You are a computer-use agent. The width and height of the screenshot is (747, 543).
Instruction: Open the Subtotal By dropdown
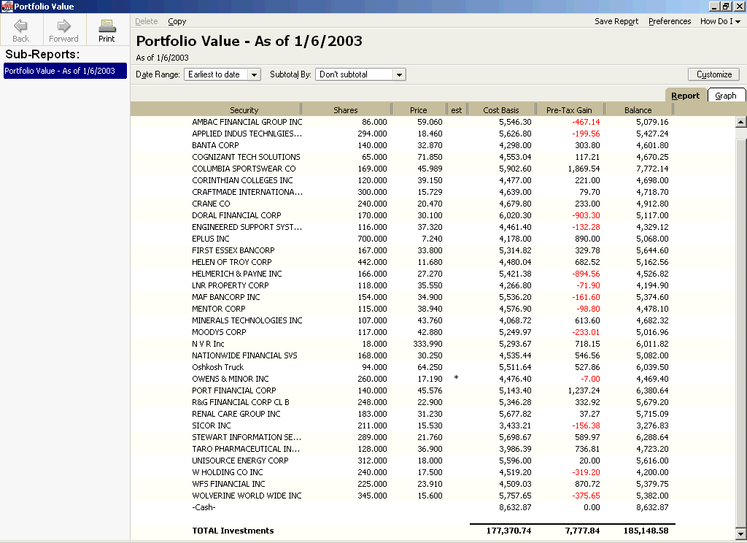[398, 74]
